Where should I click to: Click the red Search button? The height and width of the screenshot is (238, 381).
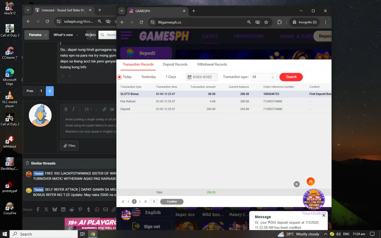click(291, 77)
